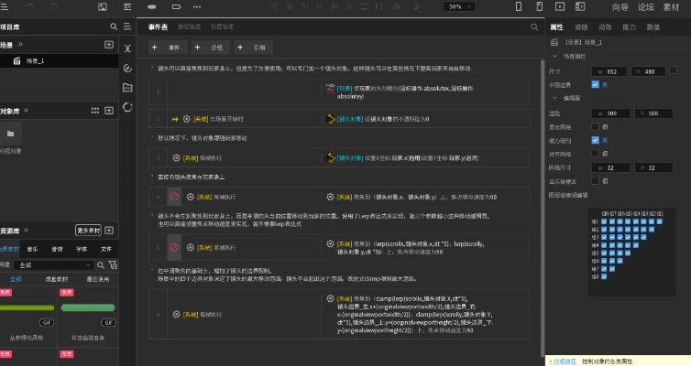Enable the 显示网格 checkbox

[x=594, y=126]
